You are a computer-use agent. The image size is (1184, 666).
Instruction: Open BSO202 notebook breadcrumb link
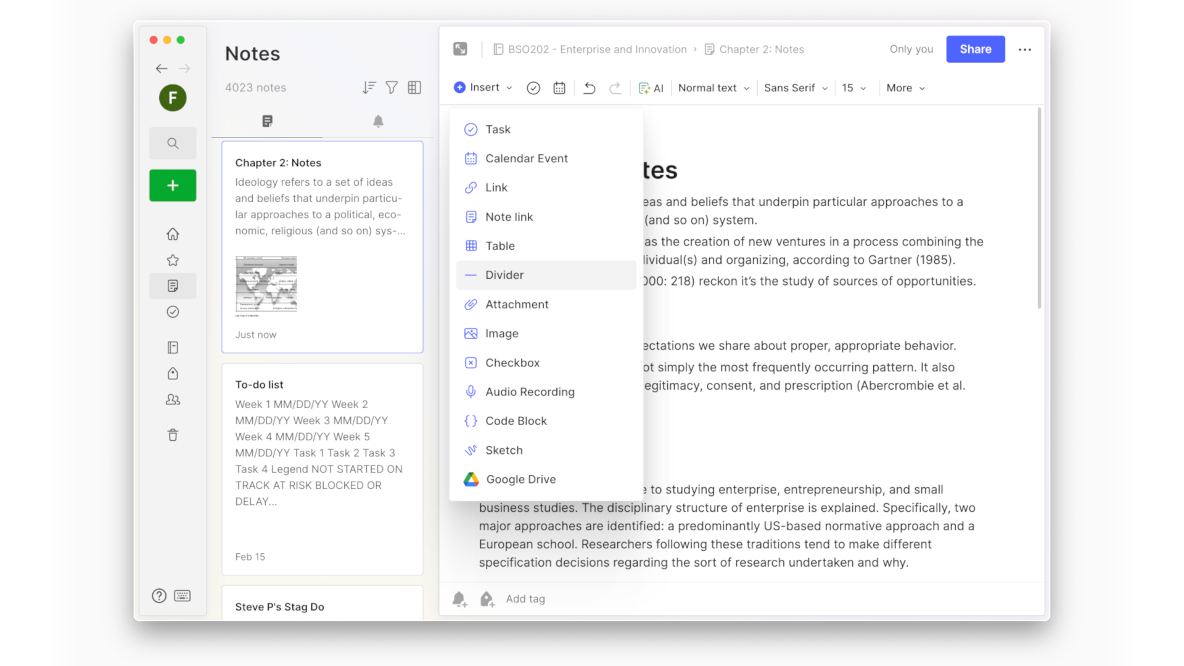(596, 49)
